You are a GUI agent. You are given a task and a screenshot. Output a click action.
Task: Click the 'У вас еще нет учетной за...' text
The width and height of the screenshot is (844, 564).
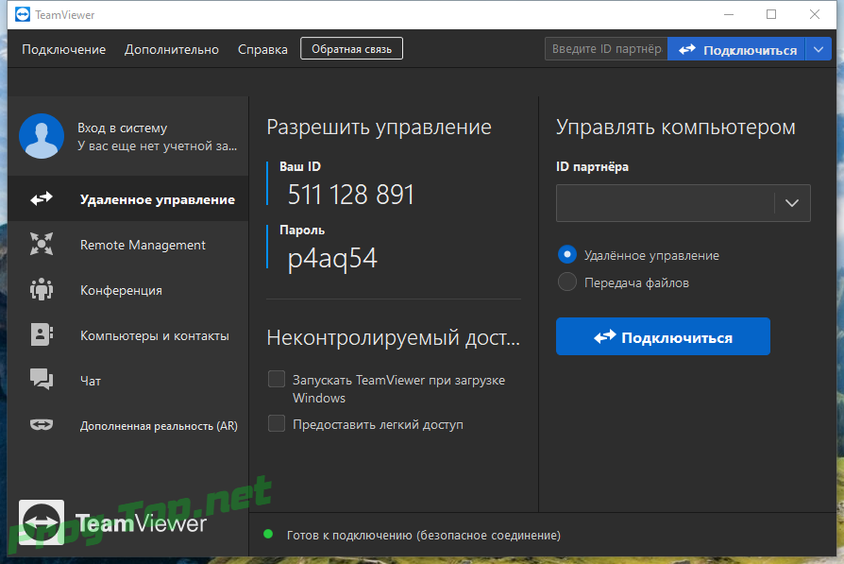[157, 146]
